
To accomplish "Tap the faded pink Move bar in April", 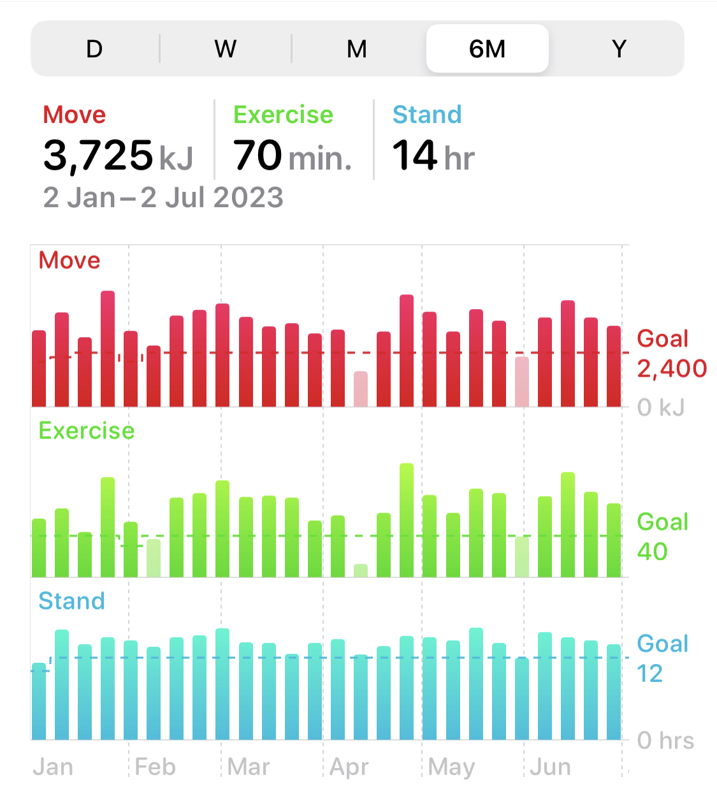I will coord(361,389).
